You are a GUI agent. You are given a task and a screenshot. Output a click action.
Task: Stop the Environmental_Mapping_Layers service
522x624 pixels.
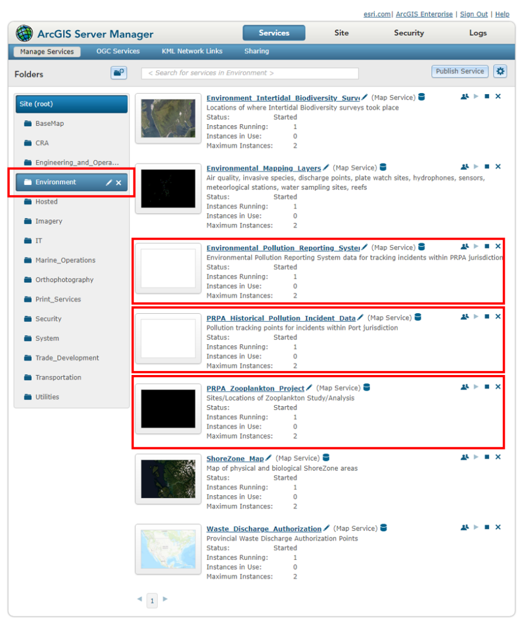pyautogui.click(x=487, y=167)
